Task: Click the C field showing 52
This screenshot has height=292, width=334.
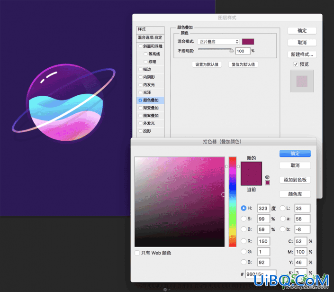Action: coord(301,241)
